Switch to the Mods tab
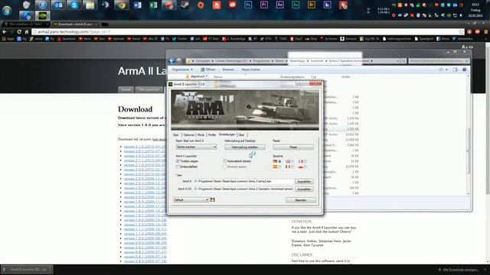 201,134
